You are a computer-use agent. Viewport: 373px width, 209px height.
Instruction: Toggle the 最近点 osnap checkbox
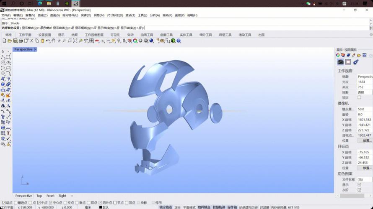click(16, 203)
